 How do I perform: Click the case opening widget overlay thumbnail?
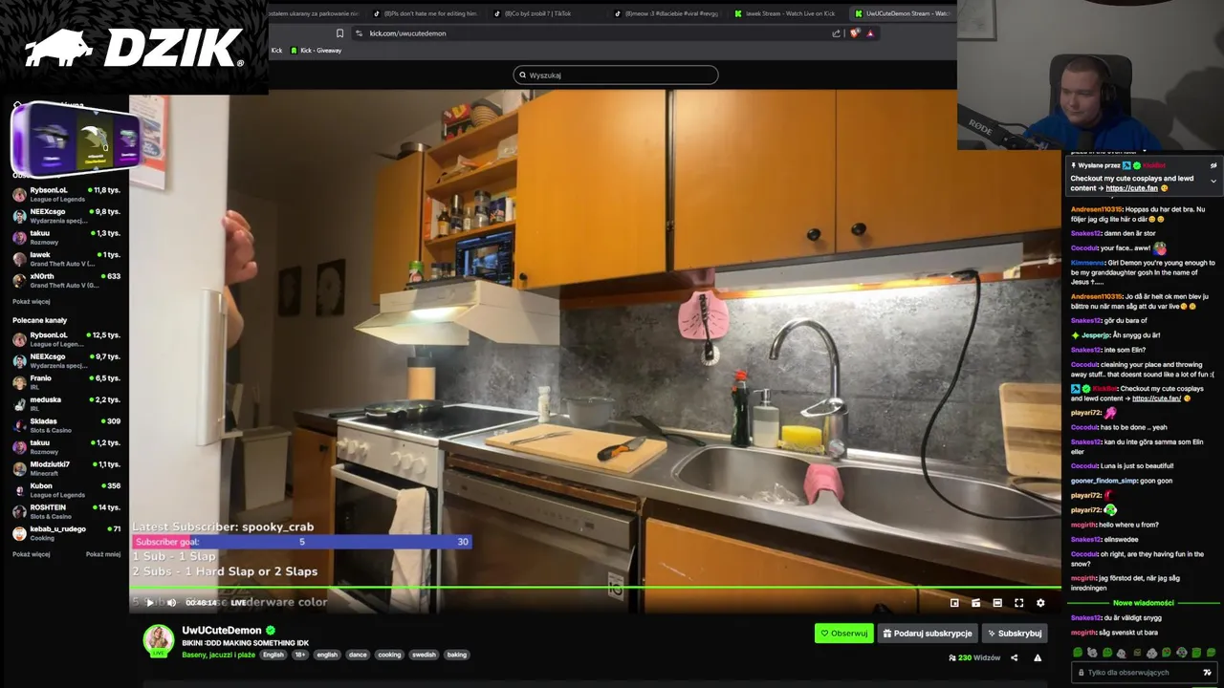(76, 139)
